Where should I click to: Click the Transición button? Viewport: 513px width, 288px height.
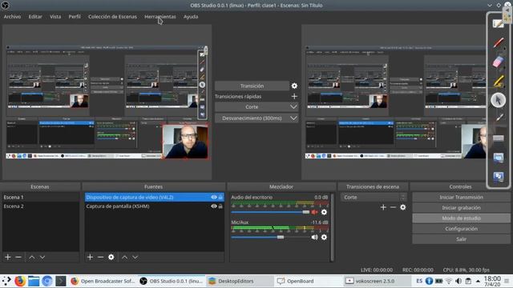coord(252,86)
